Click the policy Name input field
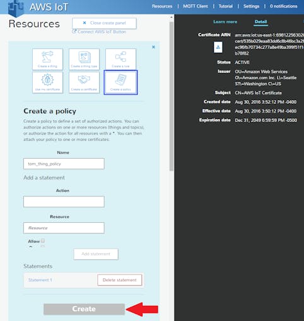Viewport: 304px width, 321px height. pos(64,164)
